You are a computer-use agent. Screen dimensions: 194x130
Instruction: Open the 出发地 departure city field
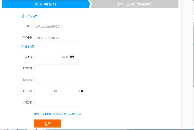46,57
